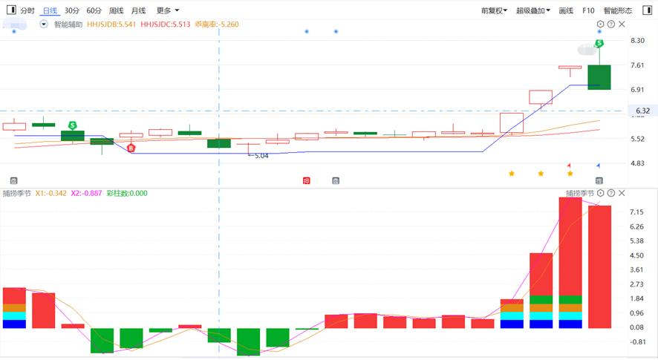Open the rightmost gray info icon on axis
The width and height of the screenshot is (658, 360).
[599, 181]
